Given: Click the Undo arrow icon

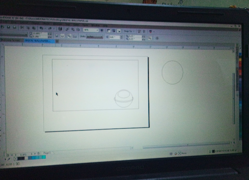Looking at the screenshot, I should [41, 28].
